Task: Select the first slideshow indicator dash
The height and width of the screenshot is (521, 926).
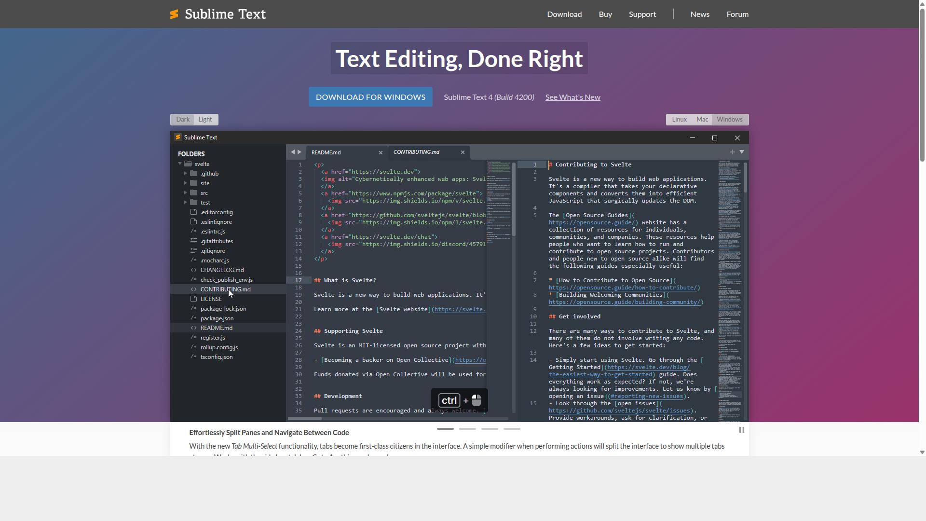Action: click(x=445, y=429)
